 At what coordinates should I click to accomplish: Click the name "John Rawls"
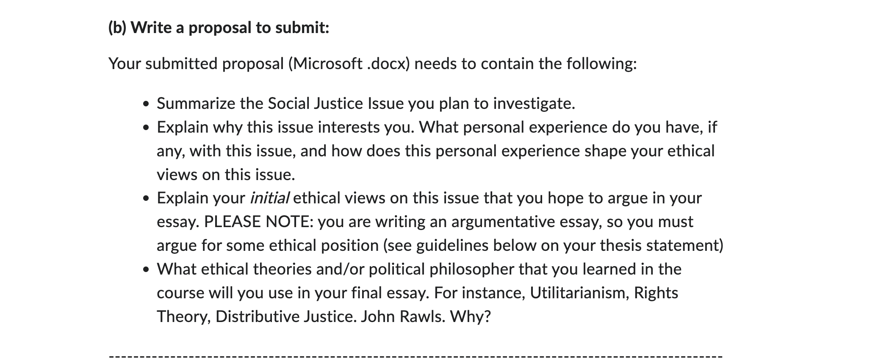point(402,317)
